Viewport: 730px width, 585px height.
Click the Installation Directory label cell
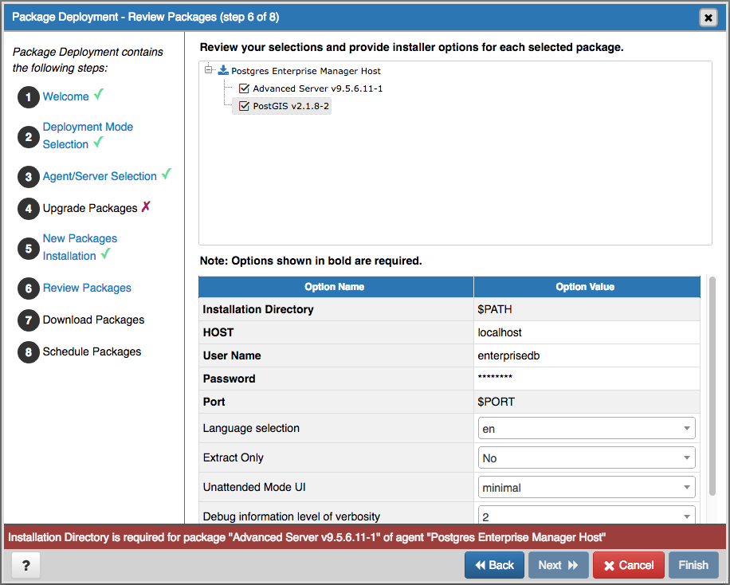pyautogui.click(x=336, y=309)
